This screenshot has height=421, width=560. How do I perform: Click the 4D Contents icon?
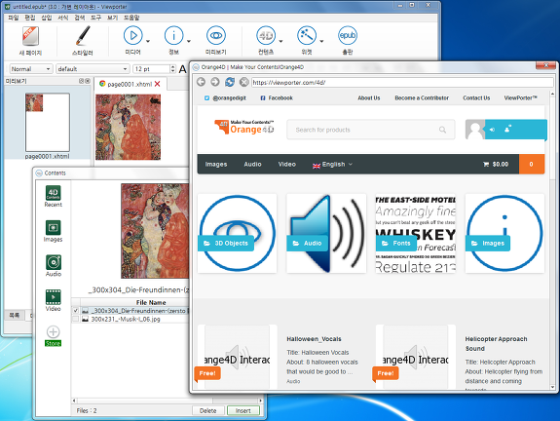coord(266,35)
